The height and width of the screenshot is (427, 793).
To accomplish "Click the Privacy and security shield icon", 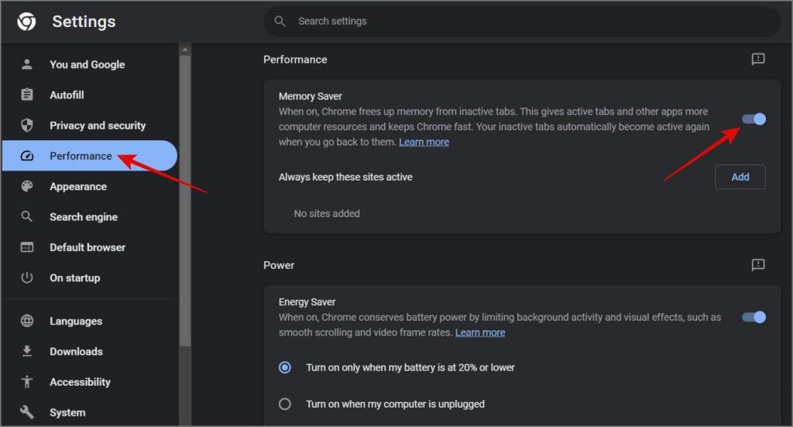I will coord(27,125).
